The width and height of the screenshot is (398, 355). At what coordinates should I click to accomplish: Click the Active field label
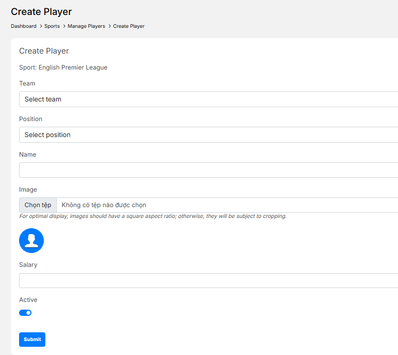[28, 300]
